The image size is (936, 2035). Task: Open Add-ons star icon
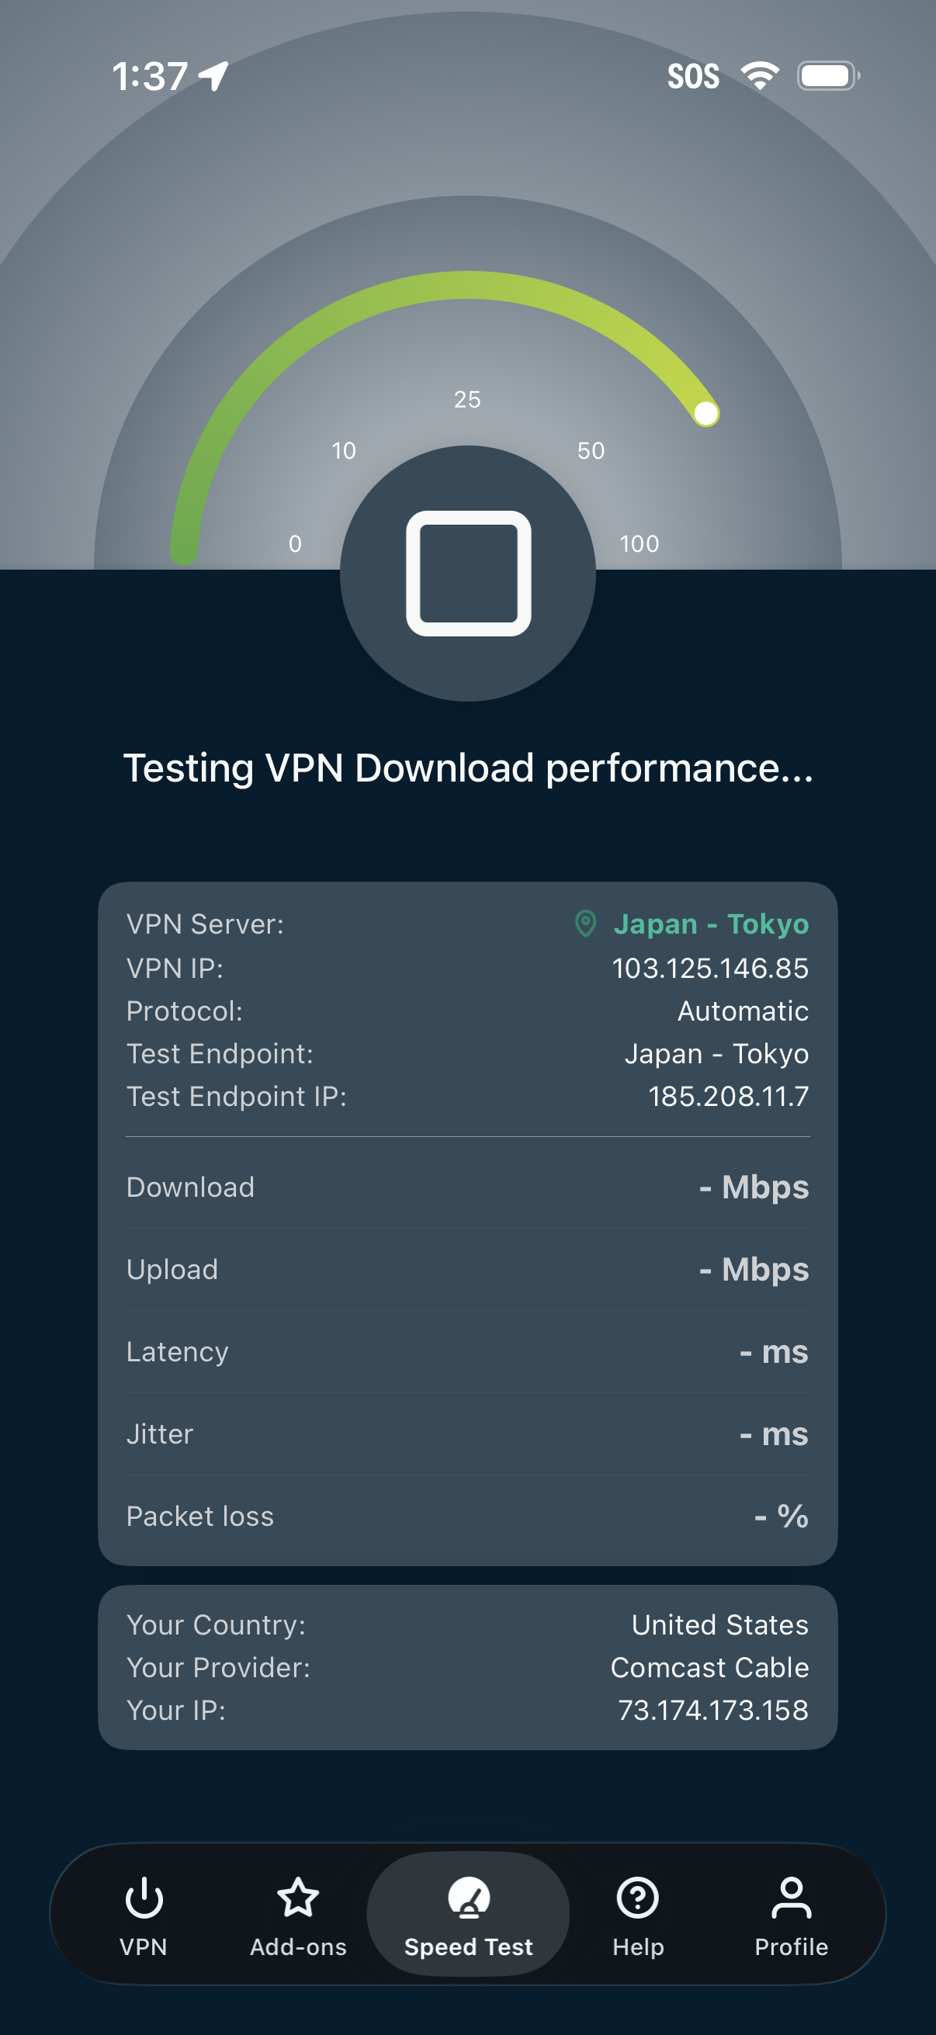[298, 1898]
